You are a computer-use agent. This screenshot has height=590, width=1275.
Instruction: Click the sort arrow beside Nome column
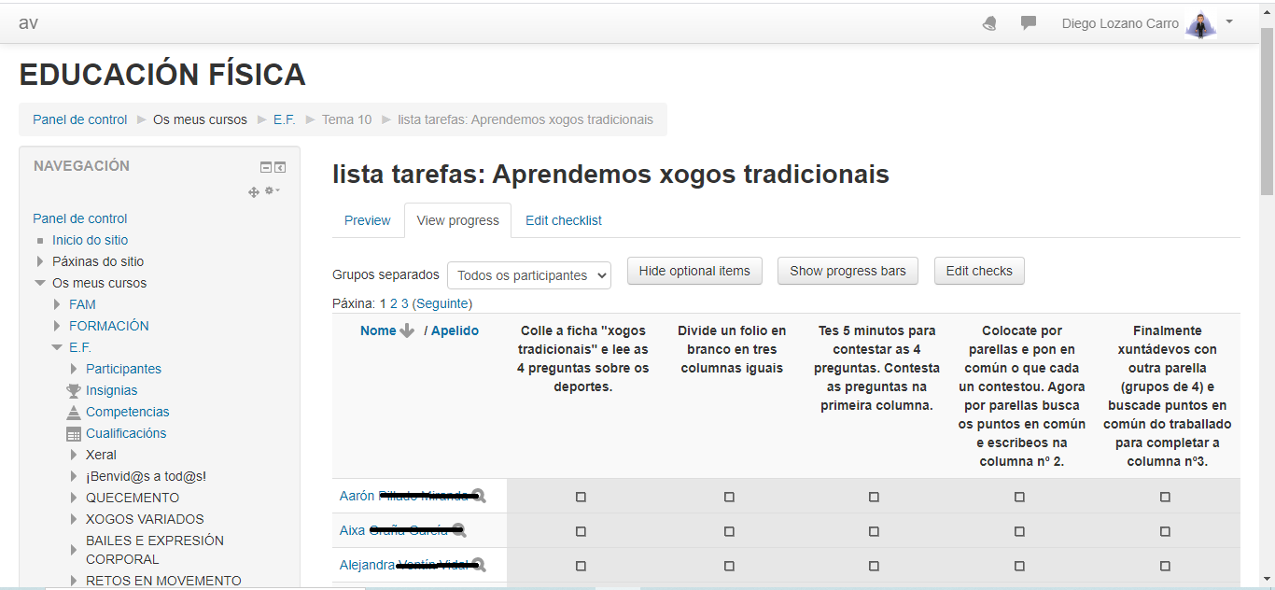[407, 330]
